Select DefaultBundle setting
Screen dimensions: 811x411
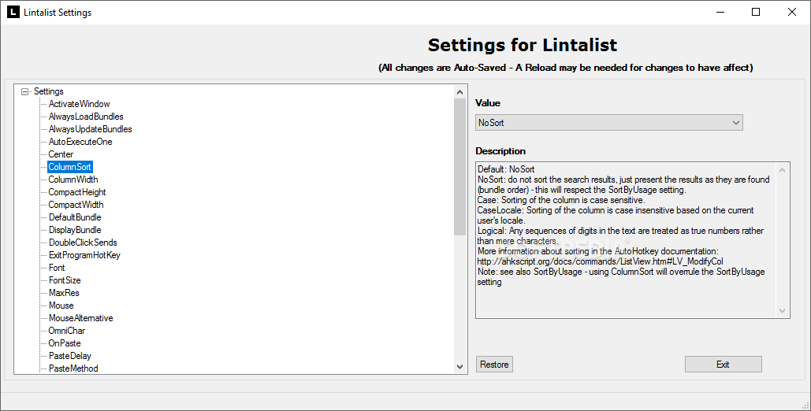pyautogui.click(x=75, y=217)
